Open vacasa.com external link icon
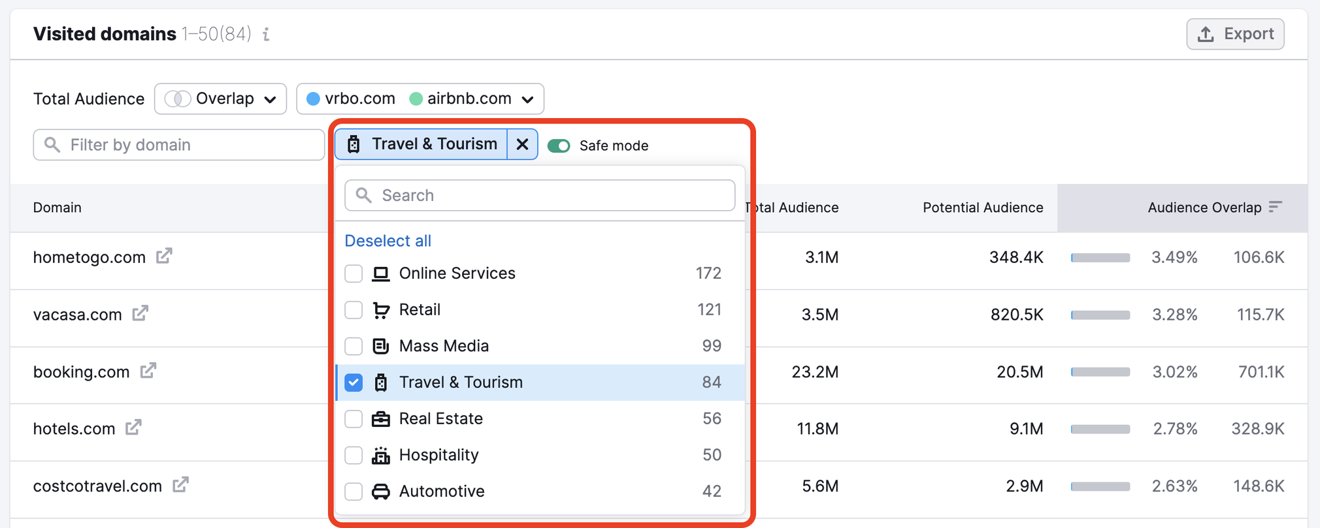This screenshot has height=528, width=1320. tap(140, 313)
